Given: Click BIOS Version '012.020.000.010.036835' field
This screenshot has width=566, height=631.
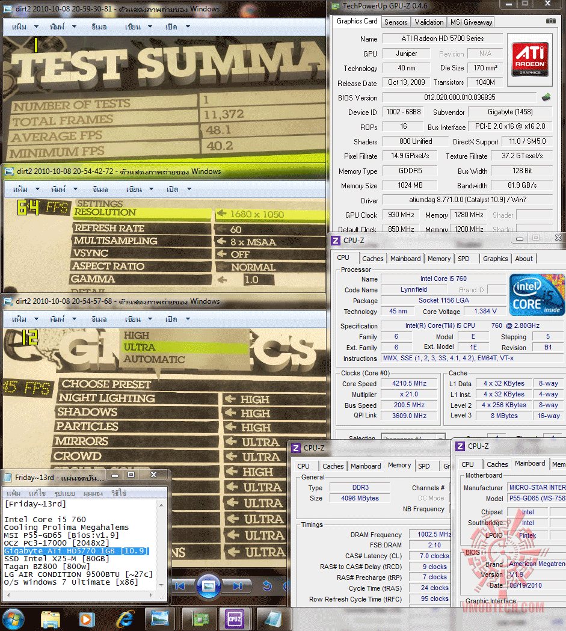Looking at the screenshot, I should pos(460,97).
